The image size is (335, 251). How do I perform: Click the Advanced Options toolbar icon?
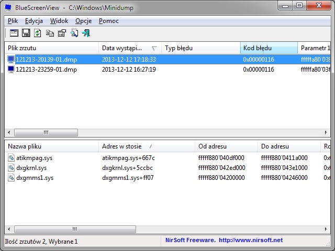pos(14,33)
